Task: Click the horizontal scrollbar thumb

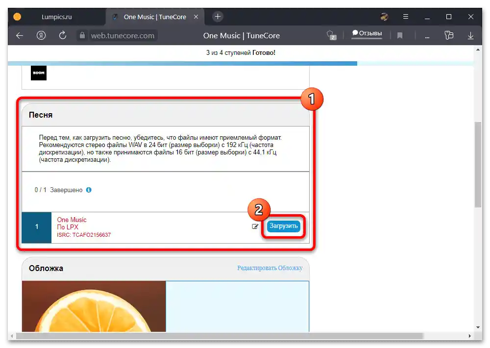Action: point(220,336)
